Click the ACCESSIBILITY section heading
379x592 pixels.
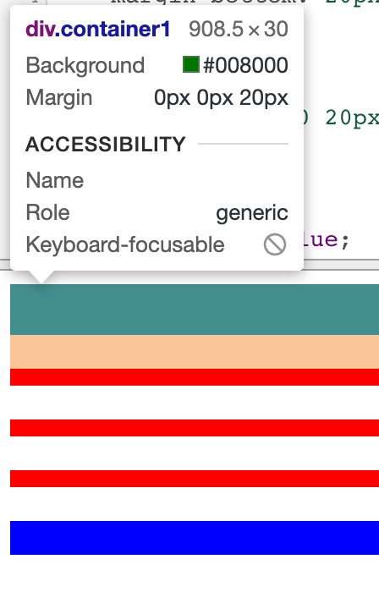click(106, 145)
